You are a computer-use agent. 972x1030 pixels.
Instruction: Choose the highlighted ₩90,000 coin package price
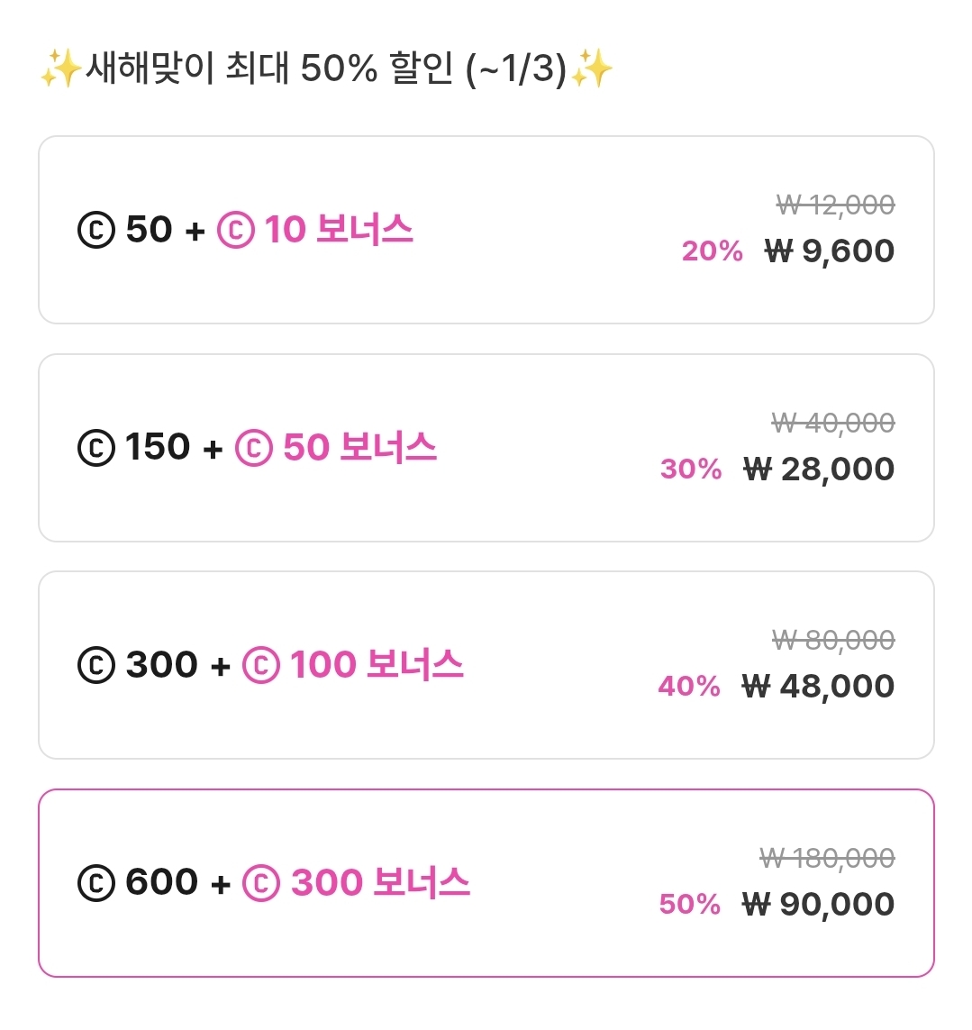pyautogui.click(x=818, y=904)
